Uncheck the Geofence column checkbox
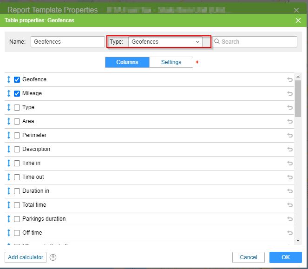The width and height of the screenshot is (308, 269). pyautogui.click(x=17, y=79)
